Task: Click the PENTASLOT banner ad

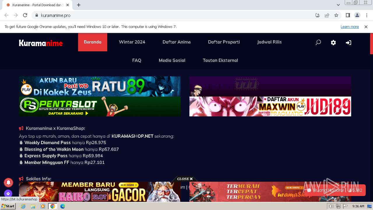Action: tap(100, 106)
